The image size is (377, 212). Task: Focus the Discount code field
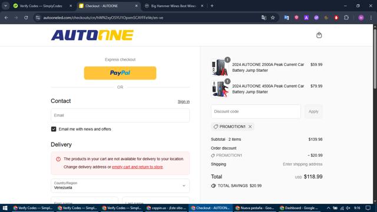click(256, 111)
